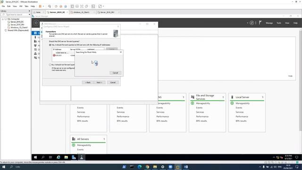Click Hide link in the welcome panel
Image resolution: width=302 pixels, height=170 pixels.
point(290,76)
